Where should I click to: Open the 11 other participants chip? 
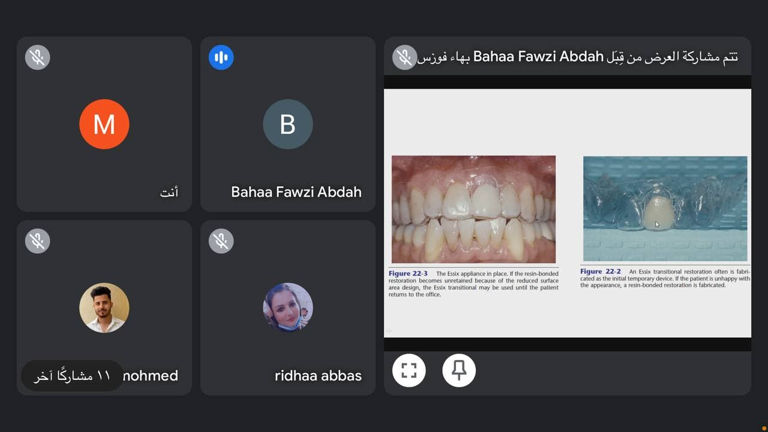[72, 376]
